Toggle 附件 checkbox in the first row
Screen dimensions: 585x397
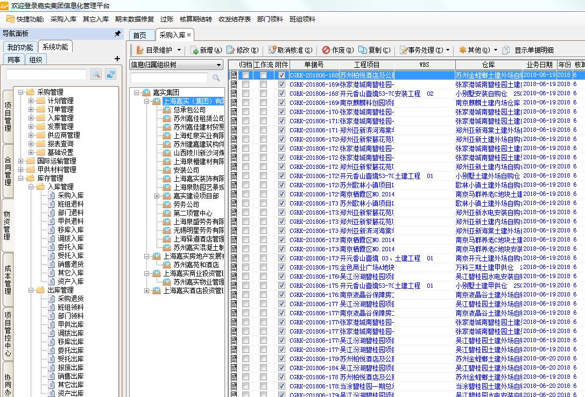tap(281, 75)
